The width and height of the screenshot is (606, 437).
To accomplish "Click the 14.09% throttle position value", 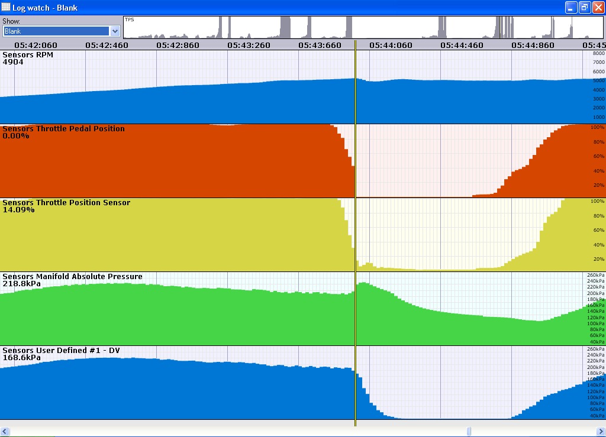I will 18,210.
